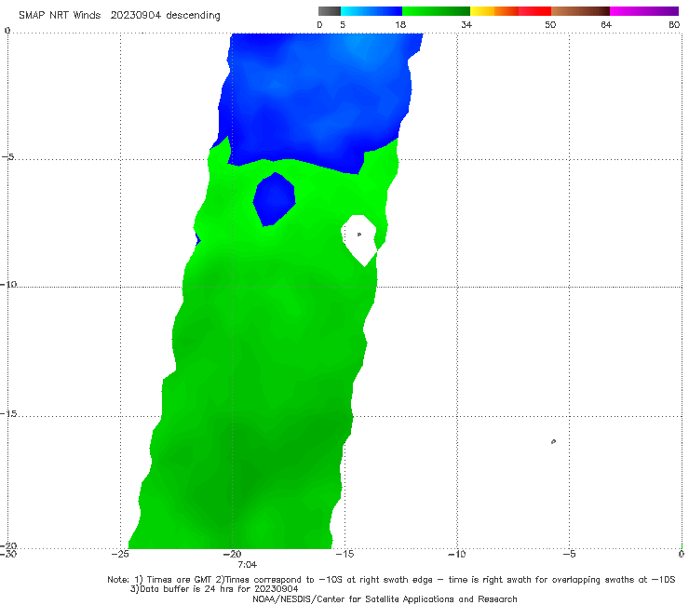
Task: Click the blue segment of wind color bar
Action: pyautogui.click(x=372, y=11)
